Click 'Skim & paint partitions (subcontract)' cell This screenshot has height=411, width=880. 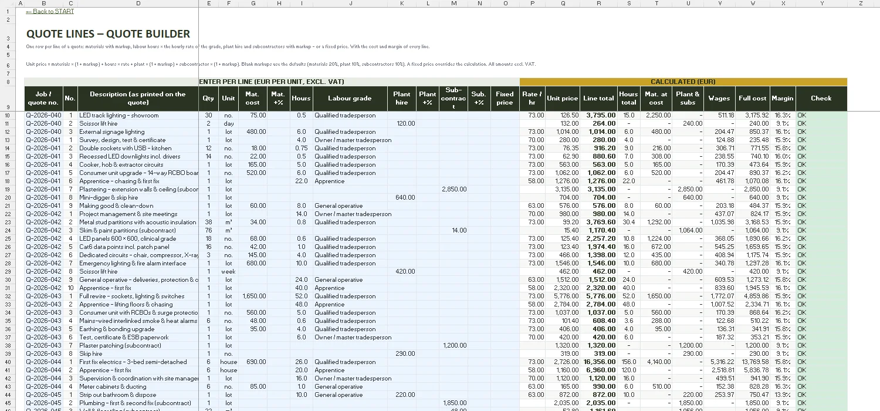138,230
